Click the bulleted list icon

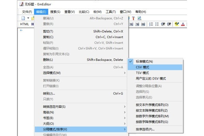coord(157,24)
